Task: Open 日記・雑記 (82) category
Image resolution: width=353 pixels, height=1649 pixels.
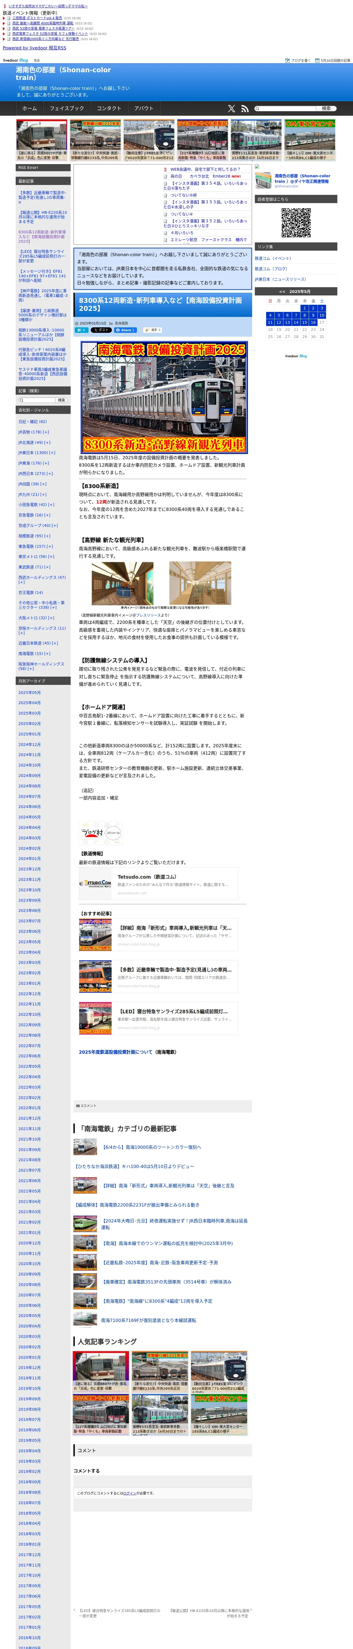Action: pyautogui.click(x=33, y=422)
